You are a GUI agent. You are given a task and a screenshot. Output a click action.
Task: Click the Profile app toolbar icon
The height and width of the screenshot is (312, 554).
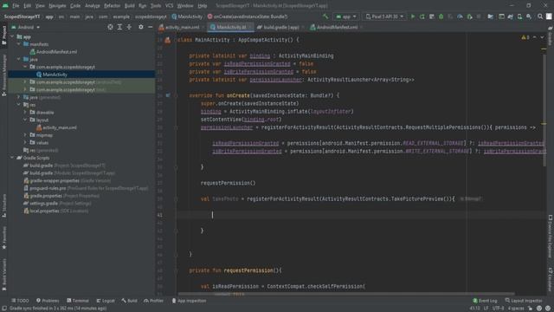click(x=460, y=16)
